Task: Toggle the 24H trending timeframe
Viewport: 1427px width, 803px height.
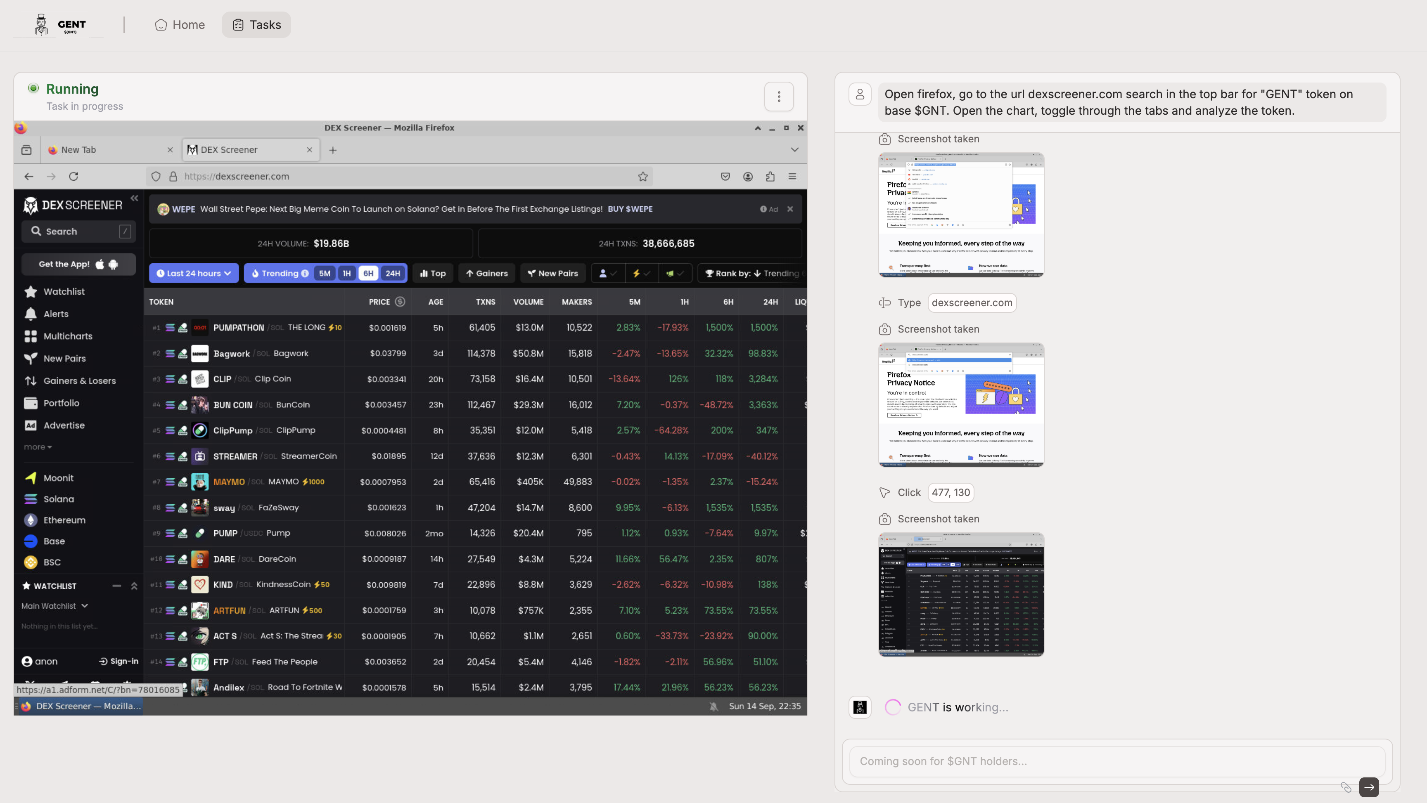Action: (393, 274)
